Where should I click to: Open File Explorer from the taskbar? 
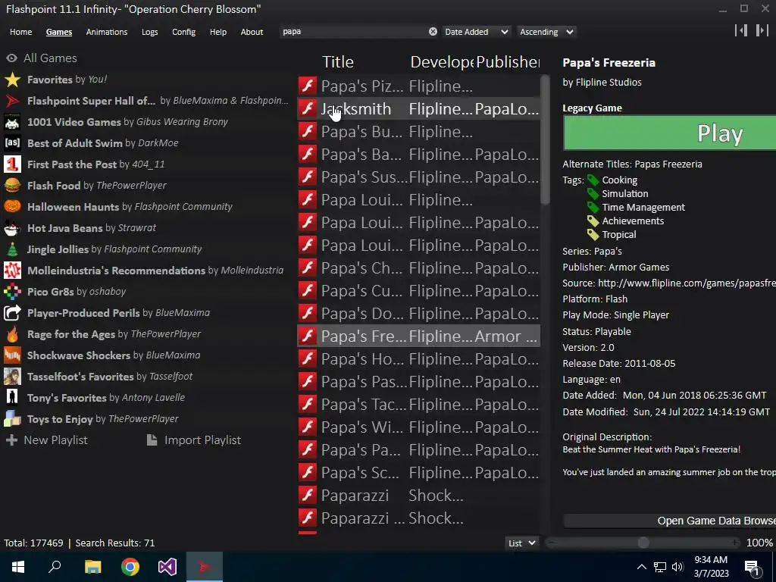(x=92, y=567)
